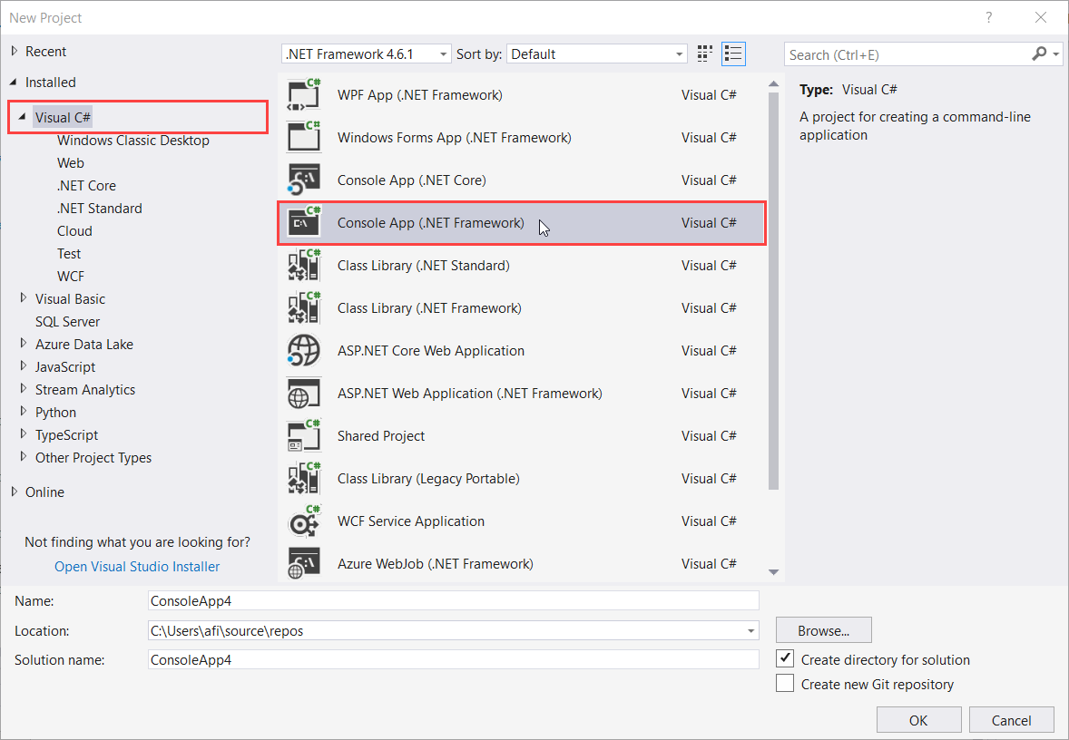This screenshot has height=740, width=1069.
Task: Expand the Other Project Types node
Action: (24, 456)
